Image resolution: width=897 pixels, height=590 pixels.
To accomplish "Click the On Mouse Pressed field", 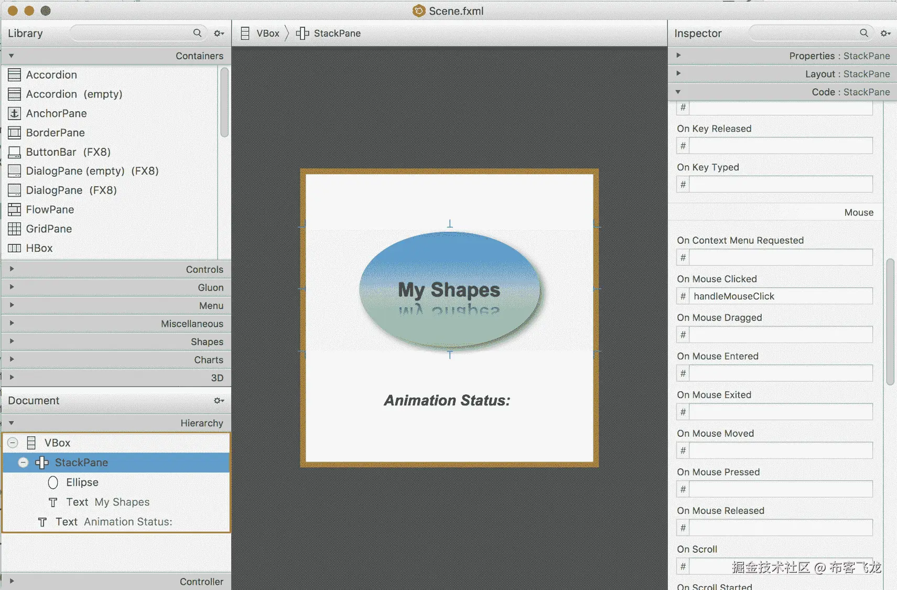I will pos(781,489).
